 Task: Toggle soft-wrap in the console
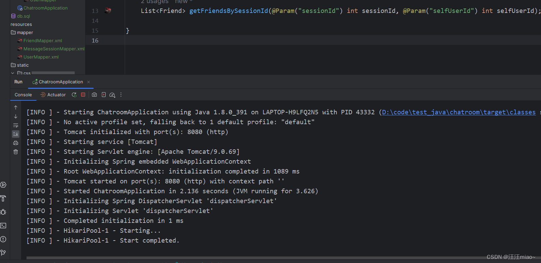pos(16,125)
